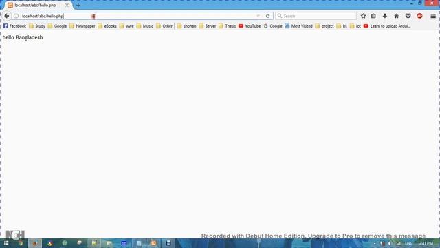Open the Adblock Plus icon
Screen dimensions: 440x248
[419, 16]
